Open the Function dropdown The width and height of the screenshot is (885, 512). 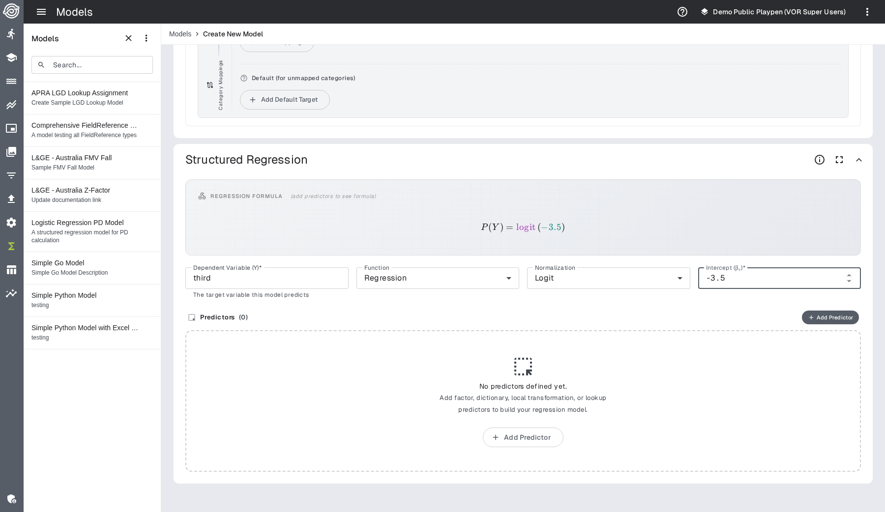click(437, 278)
